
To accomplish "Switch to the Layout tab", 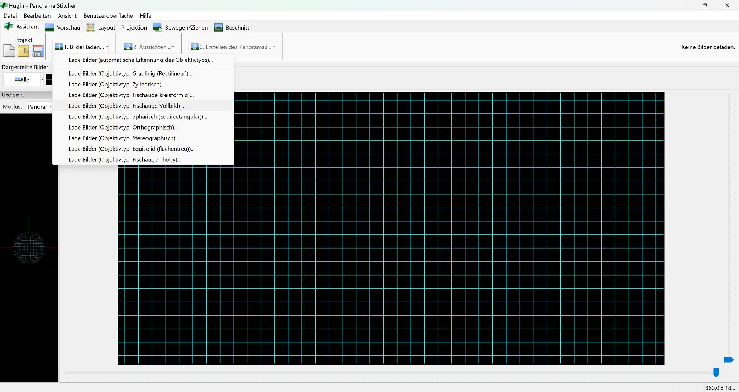I will pyautogui.click(x=101, y=27).
